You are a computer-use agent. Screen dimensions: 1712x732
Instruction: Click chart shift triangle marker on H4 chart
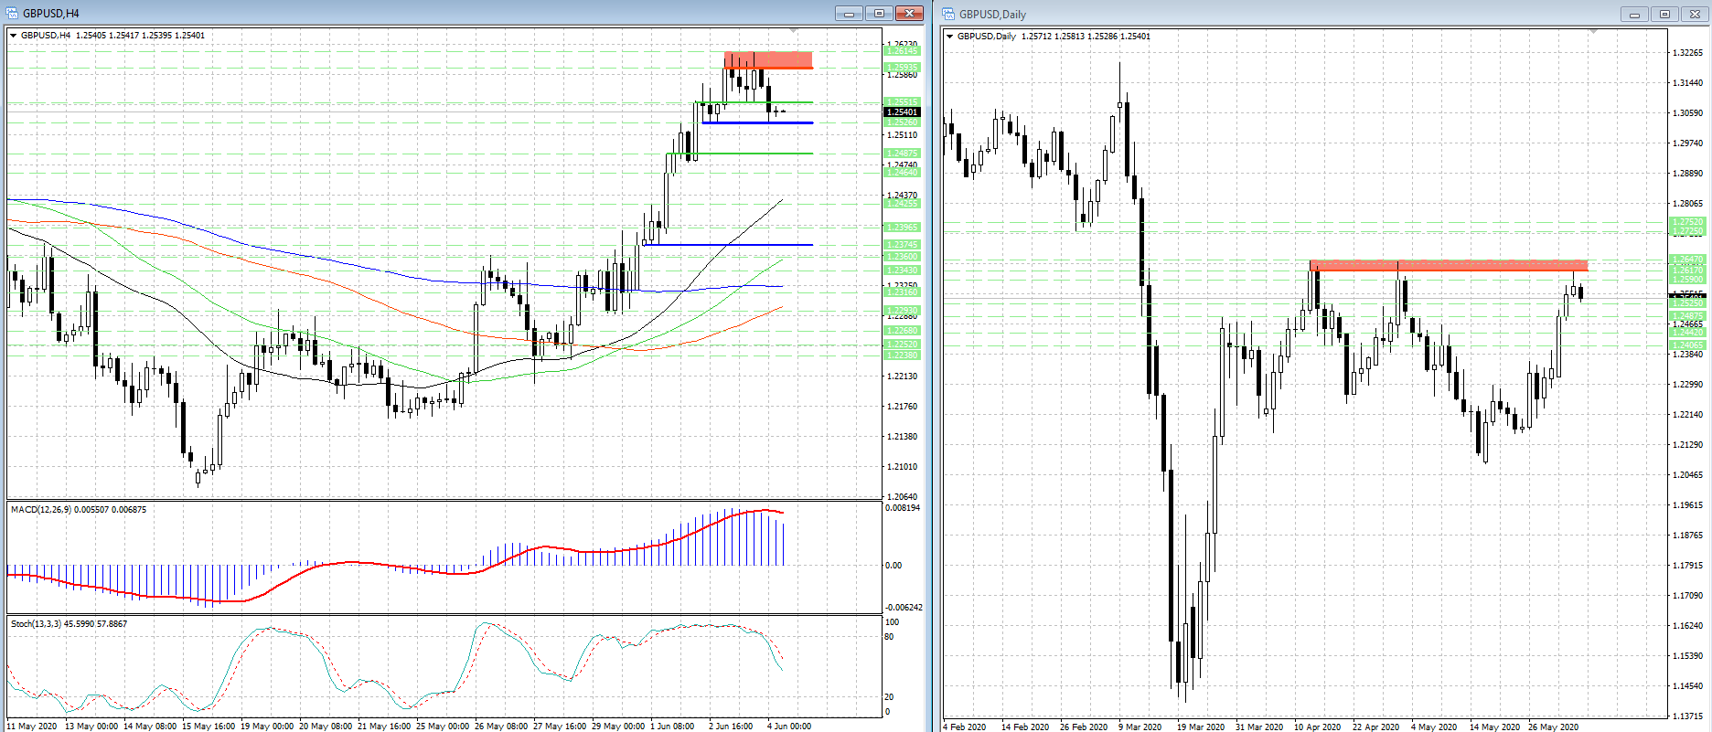794,32
